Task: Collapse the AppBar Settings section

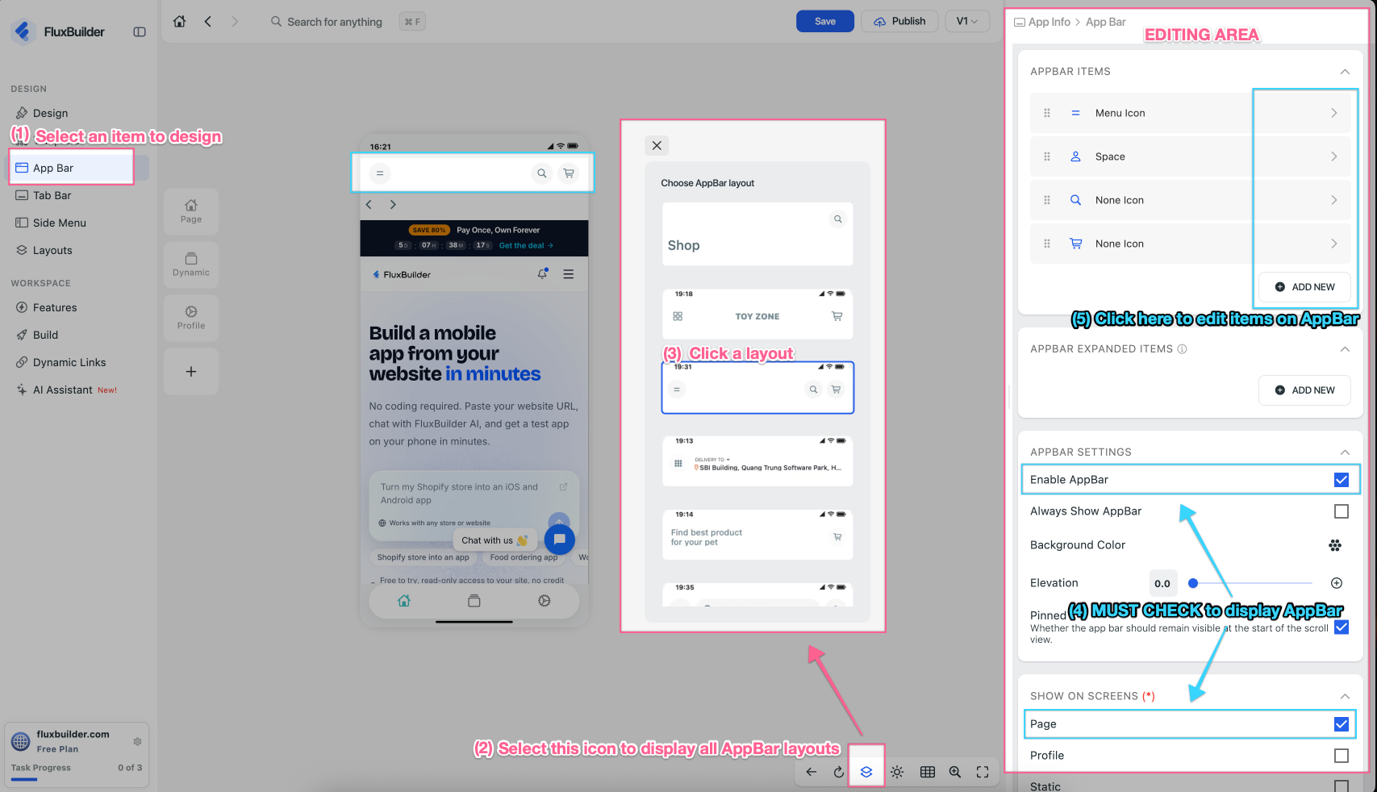Action: 1345,452
